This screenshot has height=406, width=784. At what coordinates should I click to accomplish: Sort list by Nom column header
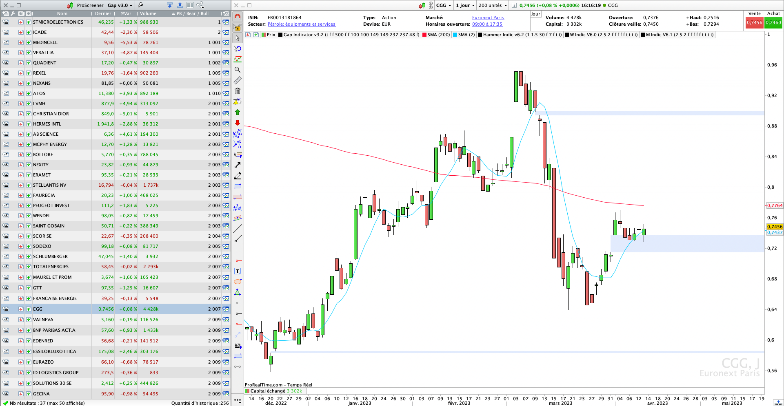click(62, 13)
